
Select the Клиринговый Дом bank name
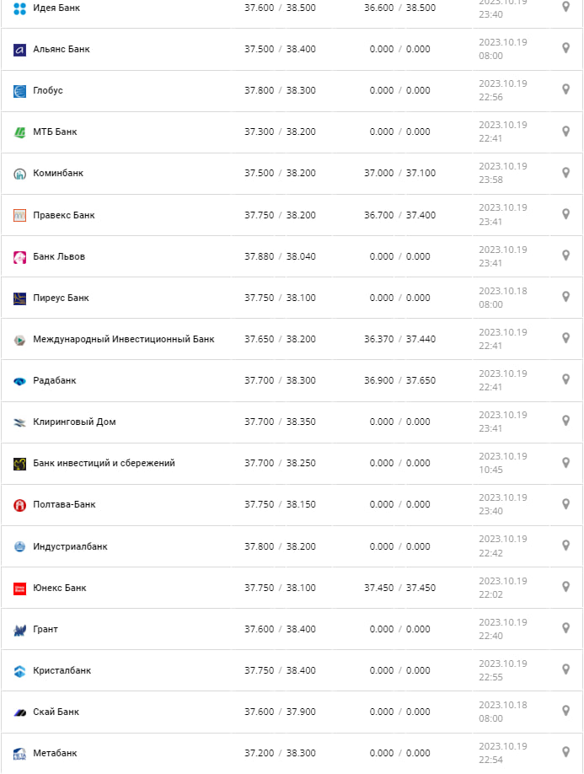click(74, 422)
